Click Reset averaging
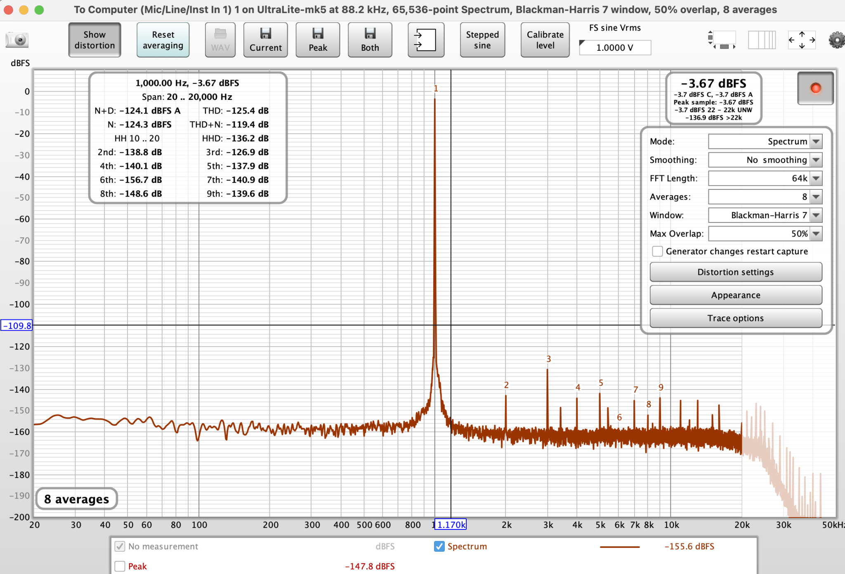 163,40
